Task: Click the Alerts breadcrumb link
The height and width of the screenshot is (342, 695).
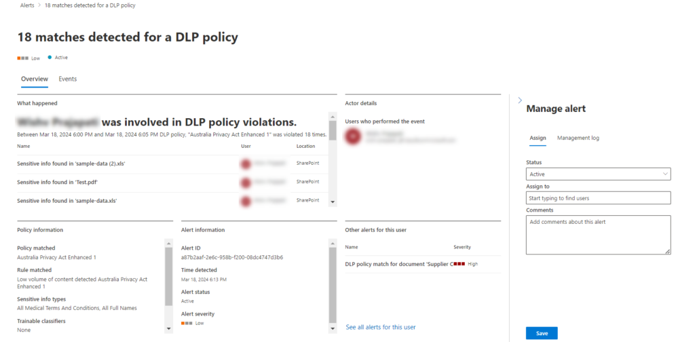Action: [22, 5]
